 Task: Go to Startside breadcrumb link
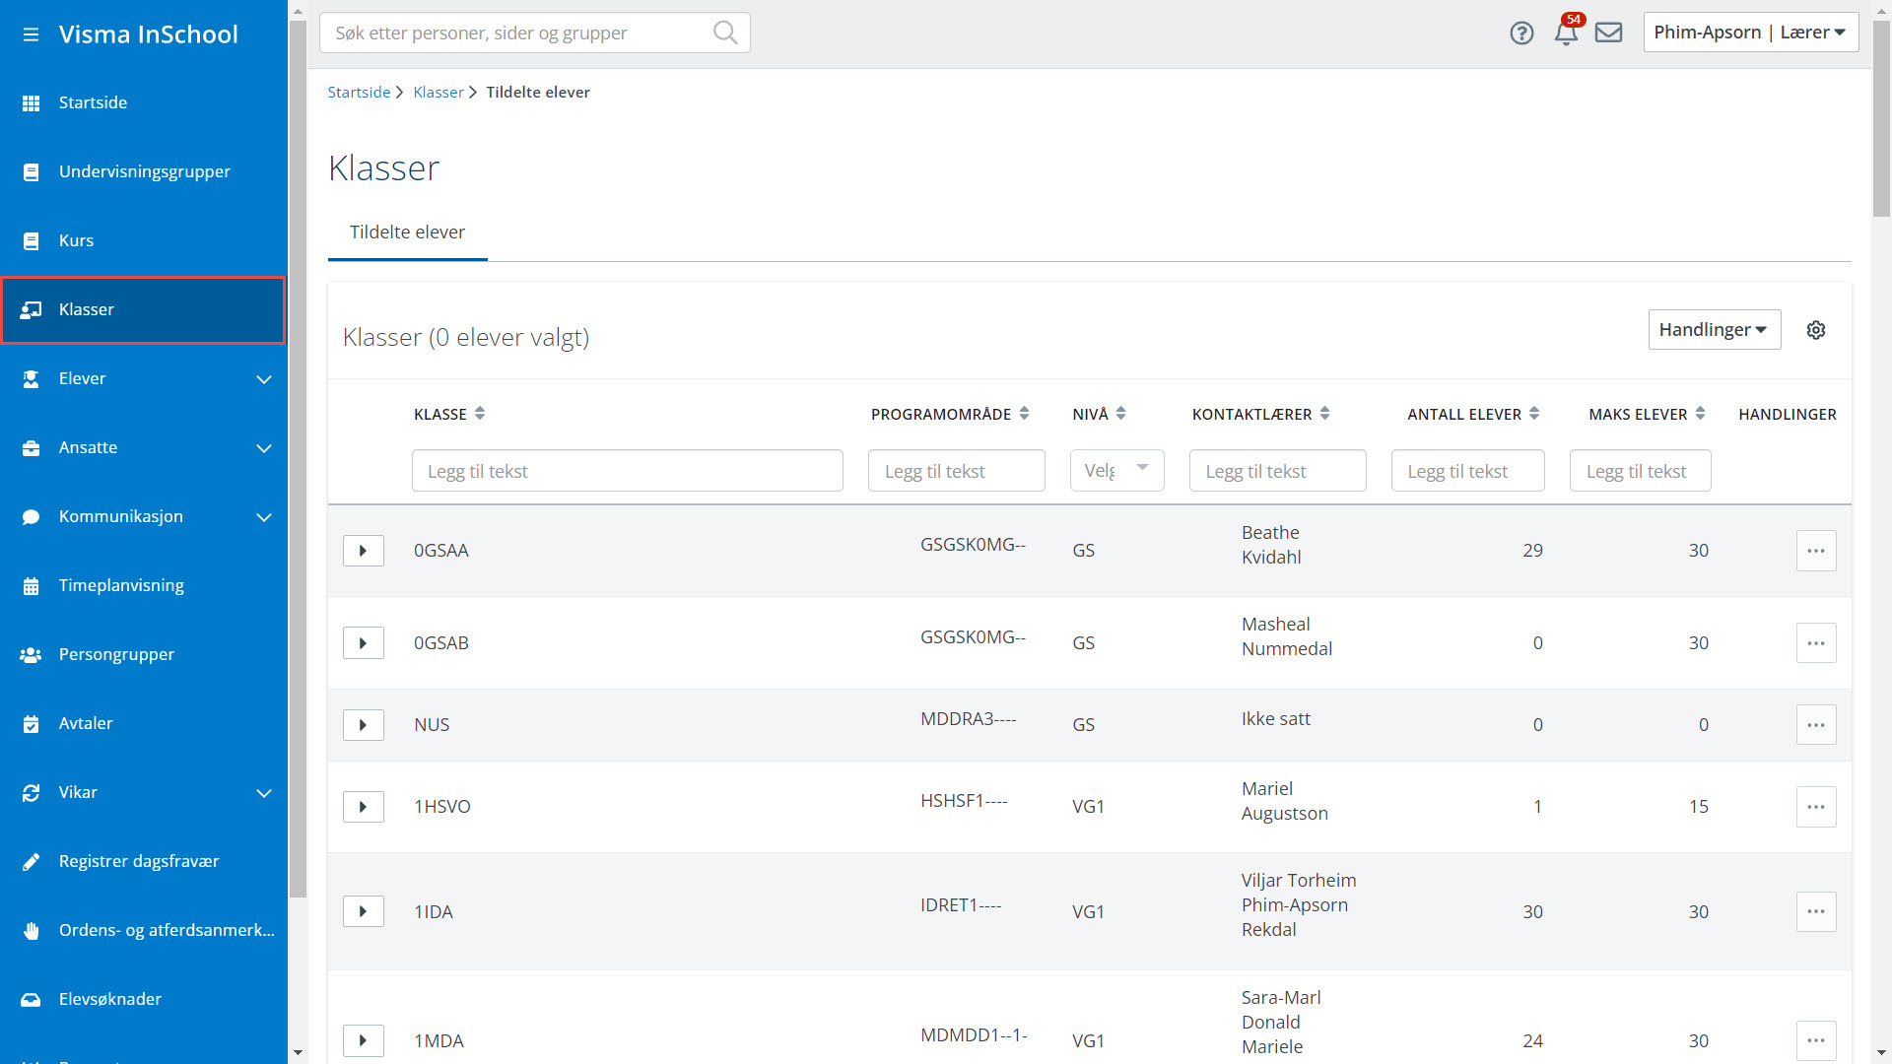point(359,93)
